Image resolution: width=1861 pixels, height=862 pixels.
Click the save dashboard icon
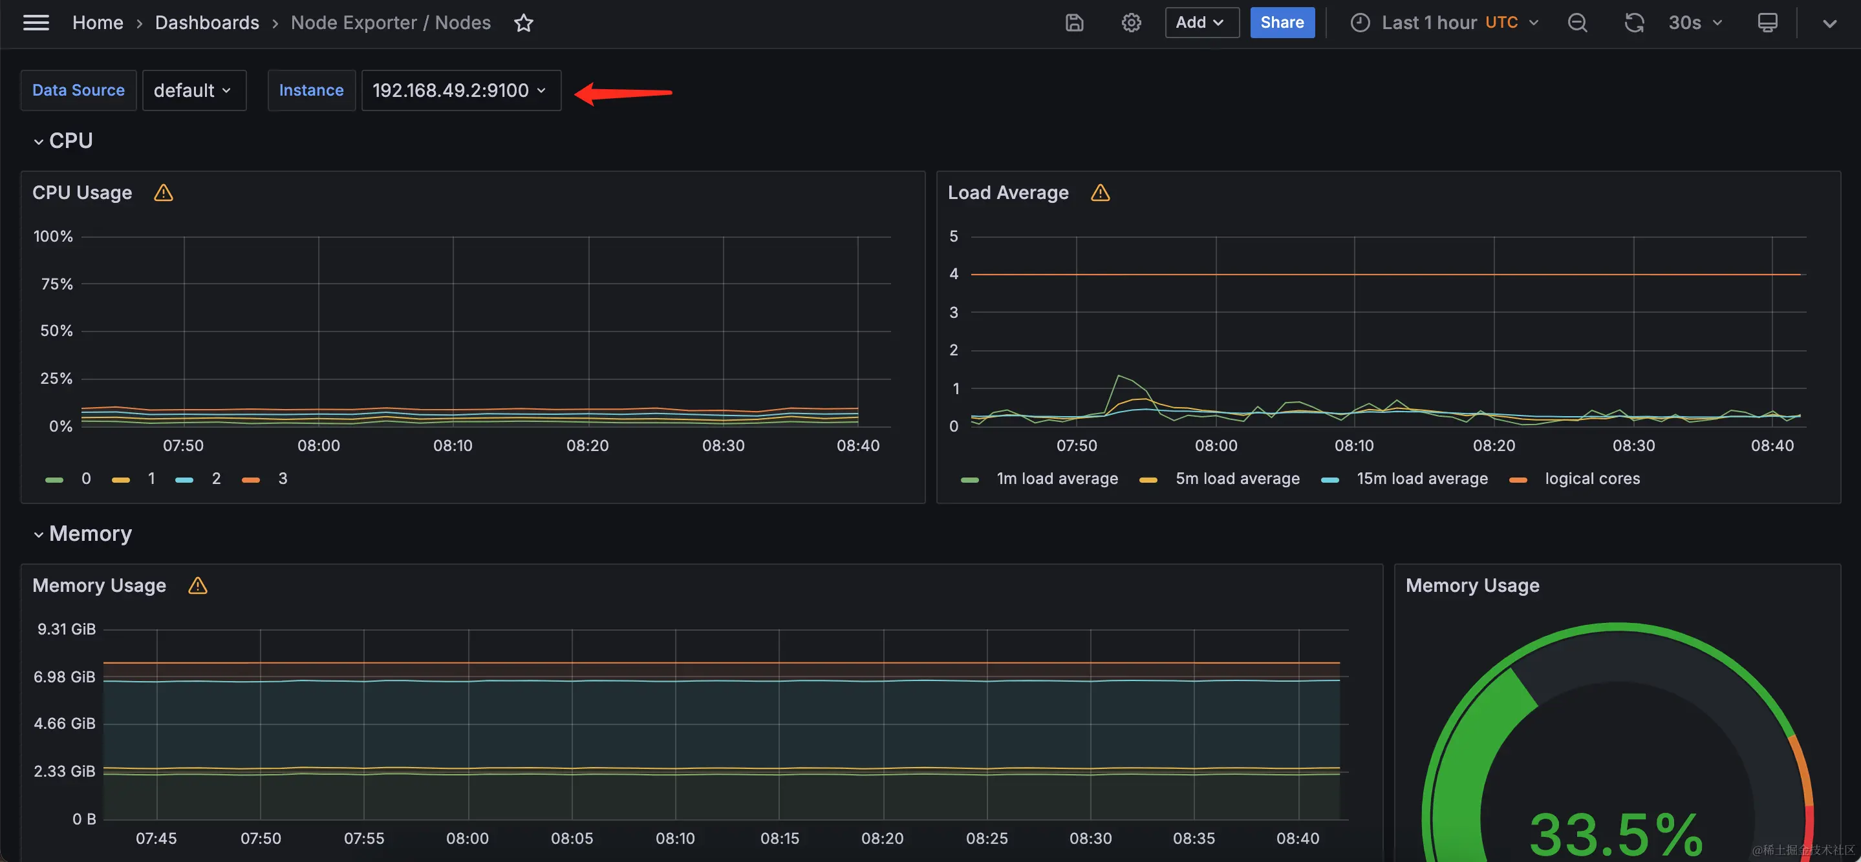click(1074, 23)
